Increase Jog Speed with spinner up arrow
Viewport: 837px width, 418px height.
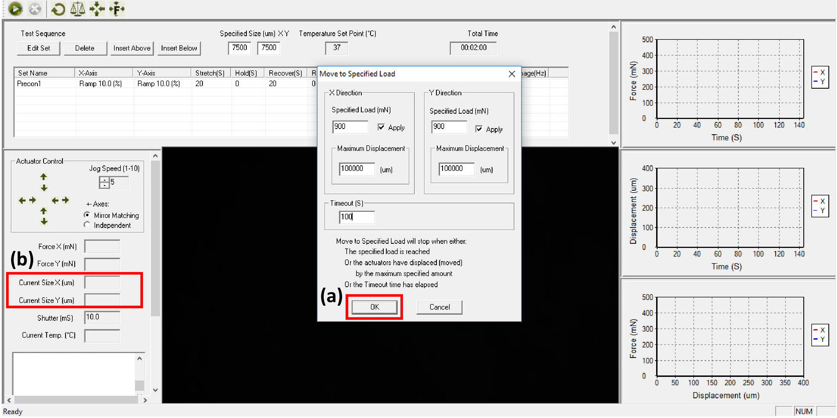point(104,180)
